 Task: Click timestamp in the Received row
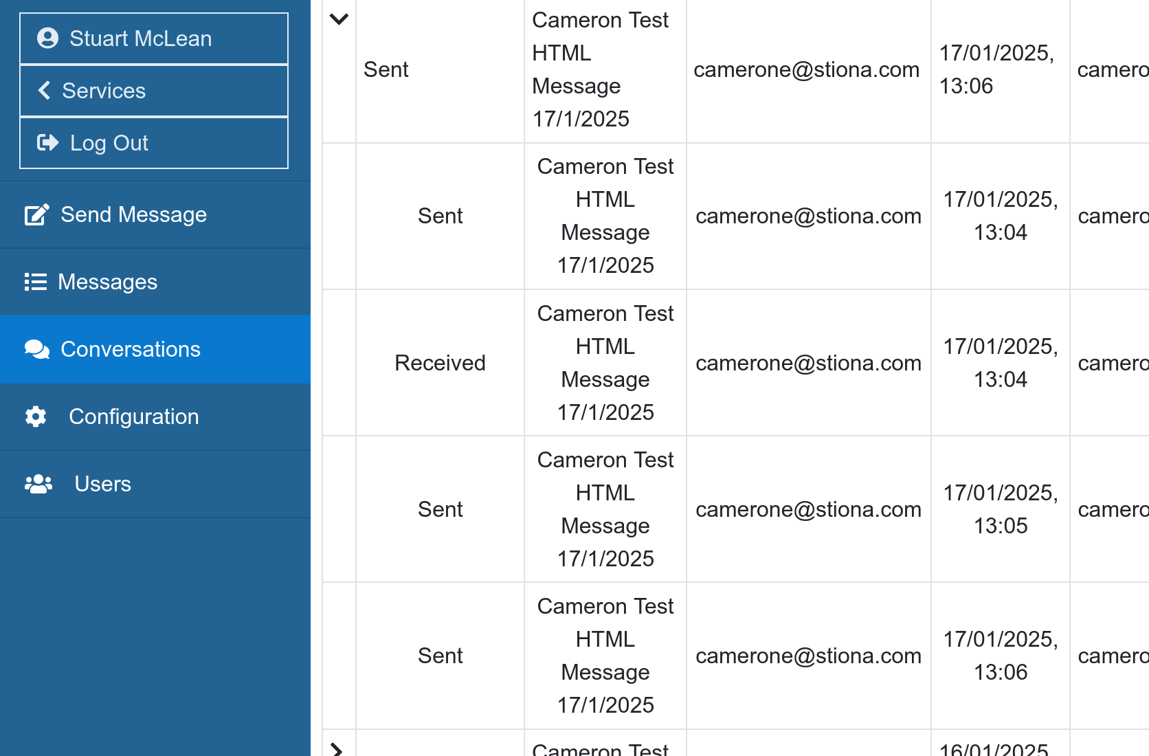(1001, 363)
